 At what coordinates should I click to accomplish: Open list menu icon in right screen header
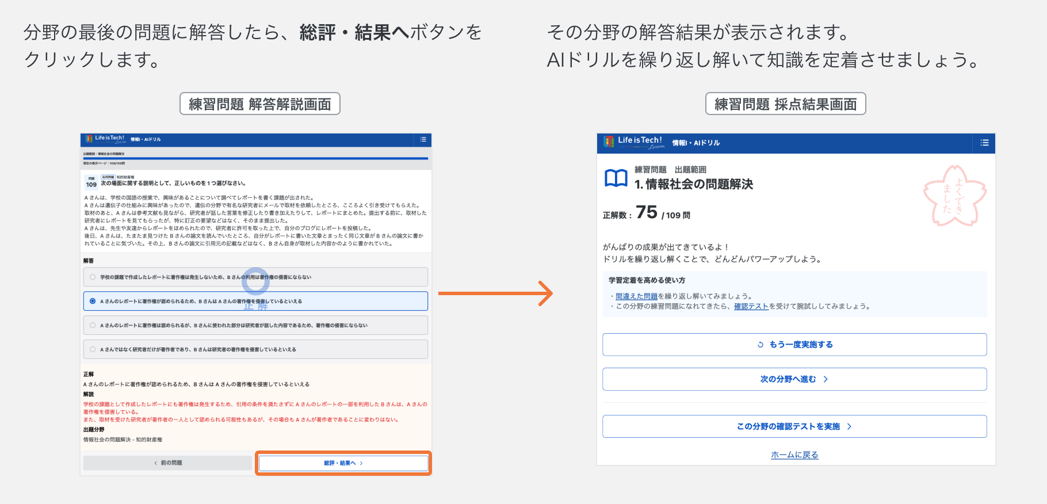[x=984, y=143]
